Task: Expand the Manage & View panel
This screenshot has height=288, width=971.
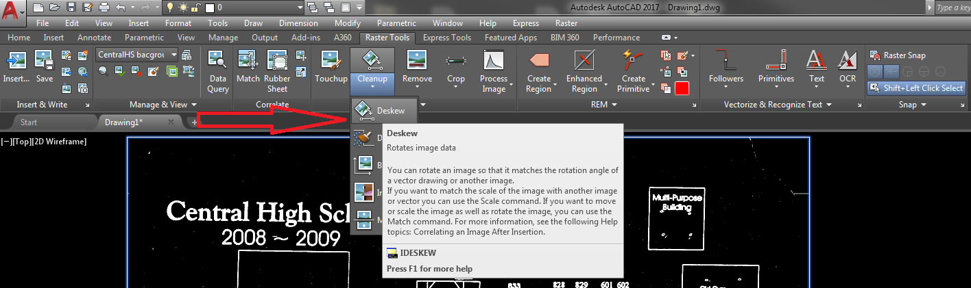Action: [x=164, y=105]
